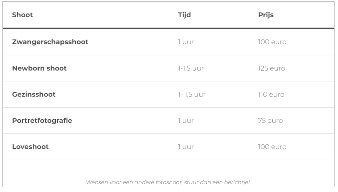Click the Loveshoot price of 100 euro
338x192 pixels.
tap(272, 147)
